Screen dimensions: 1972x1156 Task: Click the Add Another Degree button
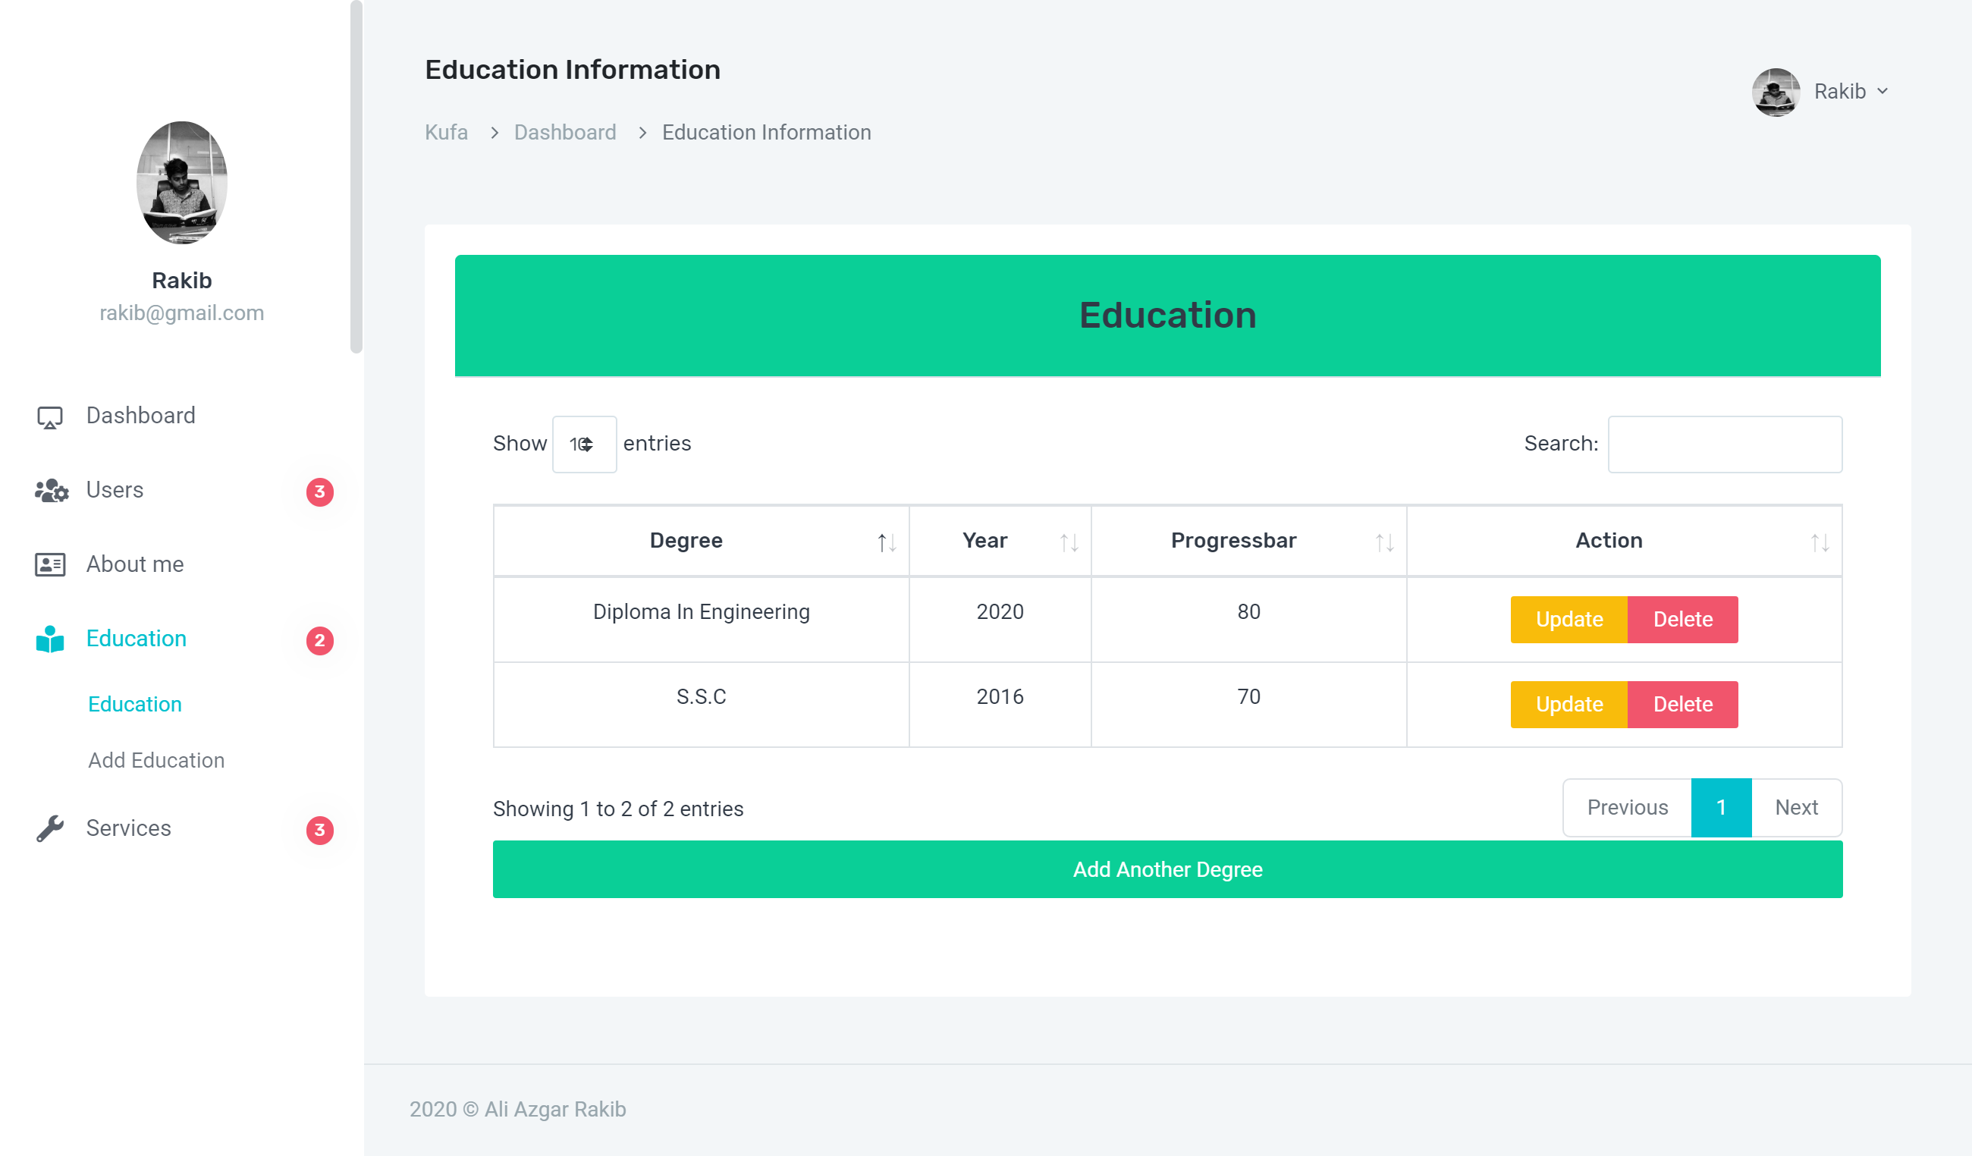(x=1167, y=869)
